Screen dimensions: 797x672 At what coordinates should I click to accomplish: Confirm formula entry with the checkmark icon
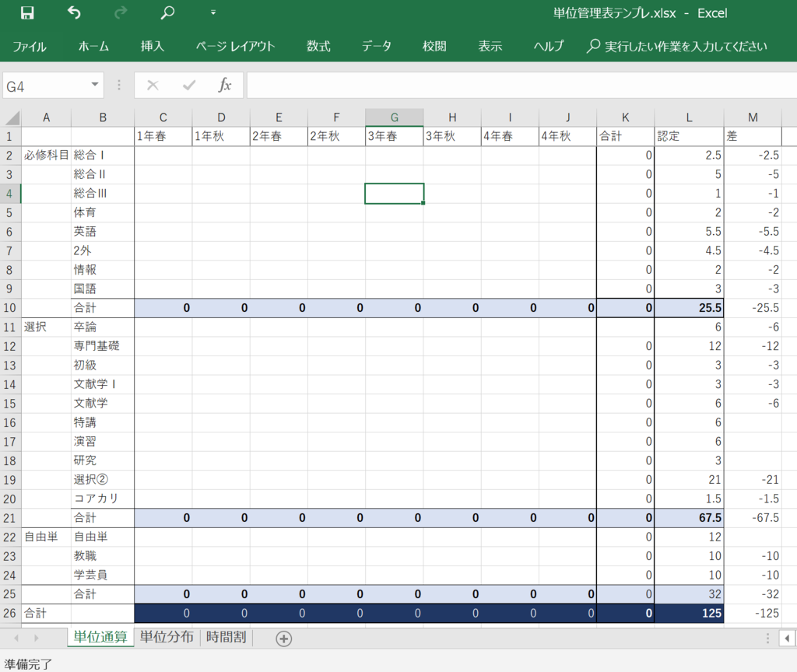pyautogui.click(x=189, y=86)
